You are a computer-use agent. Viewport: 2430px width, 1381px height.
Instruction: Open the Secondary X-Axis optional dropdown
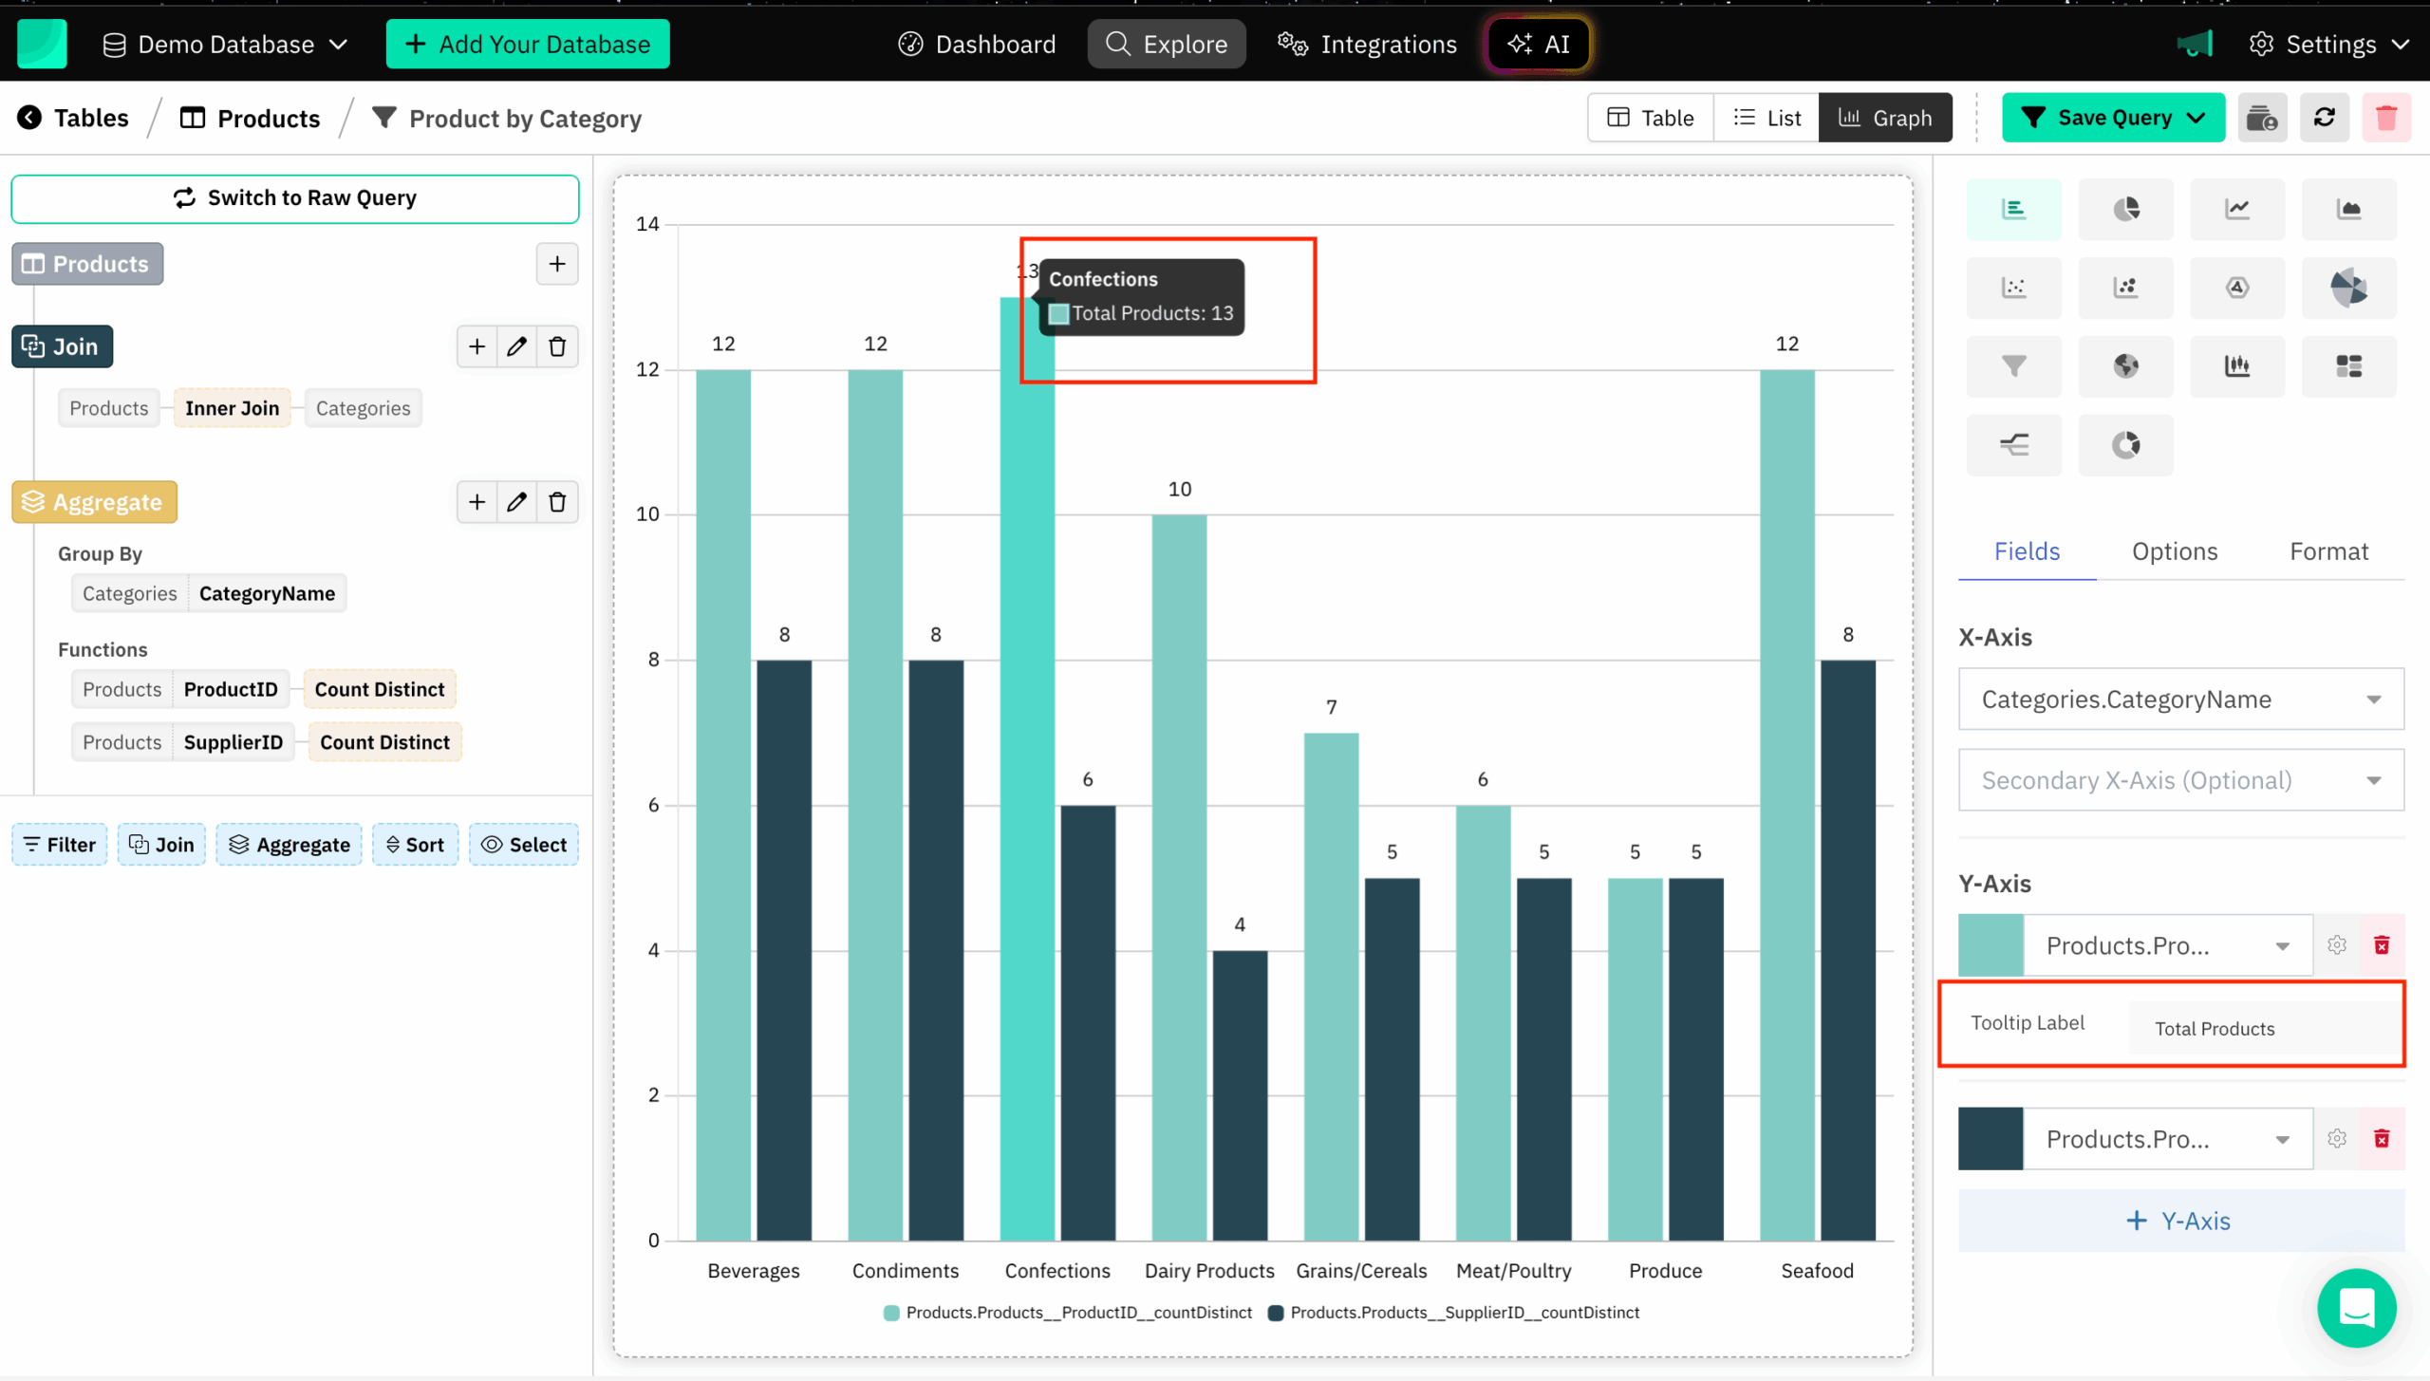click(2178, 780)
